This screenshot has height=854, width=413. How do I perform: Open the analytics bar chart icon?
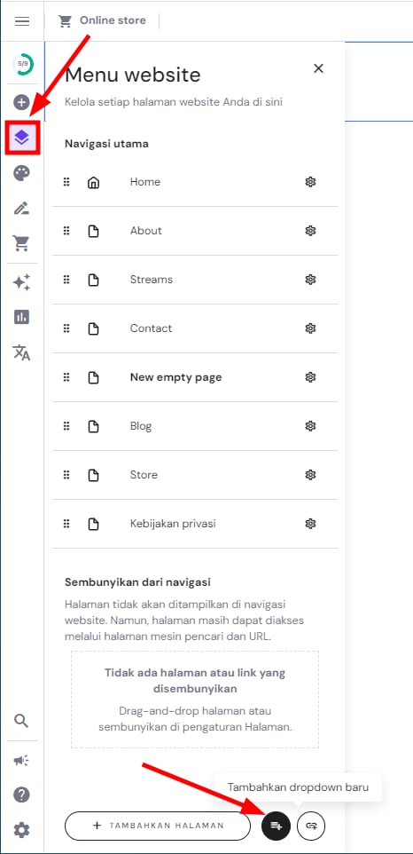pos(22,317)
